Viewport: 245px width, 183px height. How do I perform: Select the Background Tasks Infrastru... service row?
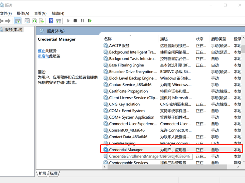pyautogui.click(x=172, y=59)
